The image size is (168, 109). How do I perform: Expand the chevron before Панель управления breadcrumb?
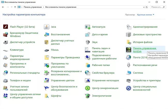coord(22,7)
